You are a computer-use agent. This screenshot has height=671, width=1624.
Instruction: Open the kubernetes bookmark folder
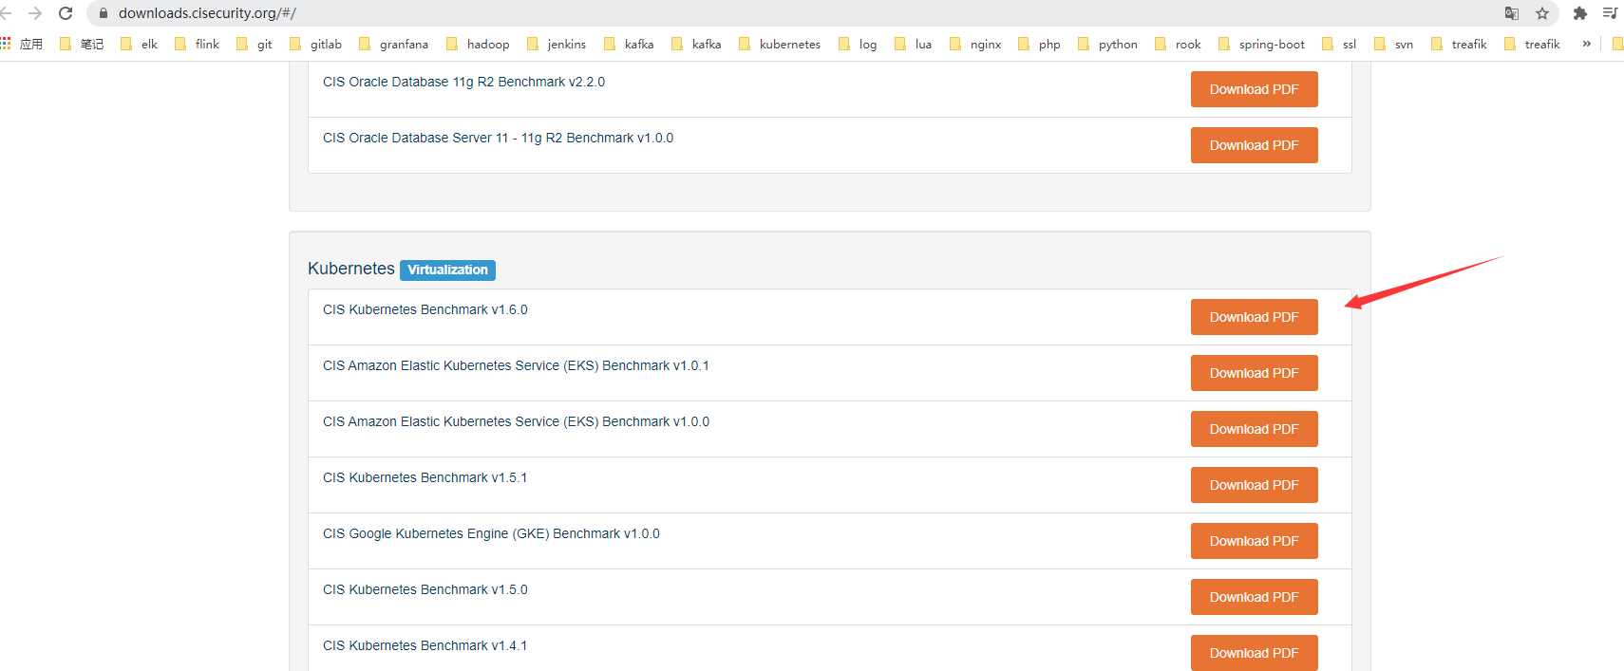click(x=780, y=44)
